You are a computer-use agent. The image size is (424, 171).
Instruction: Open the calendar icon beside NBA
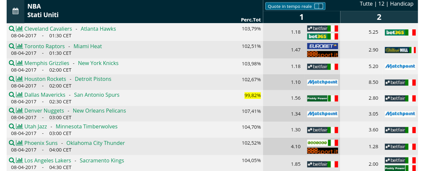[16, 11]
